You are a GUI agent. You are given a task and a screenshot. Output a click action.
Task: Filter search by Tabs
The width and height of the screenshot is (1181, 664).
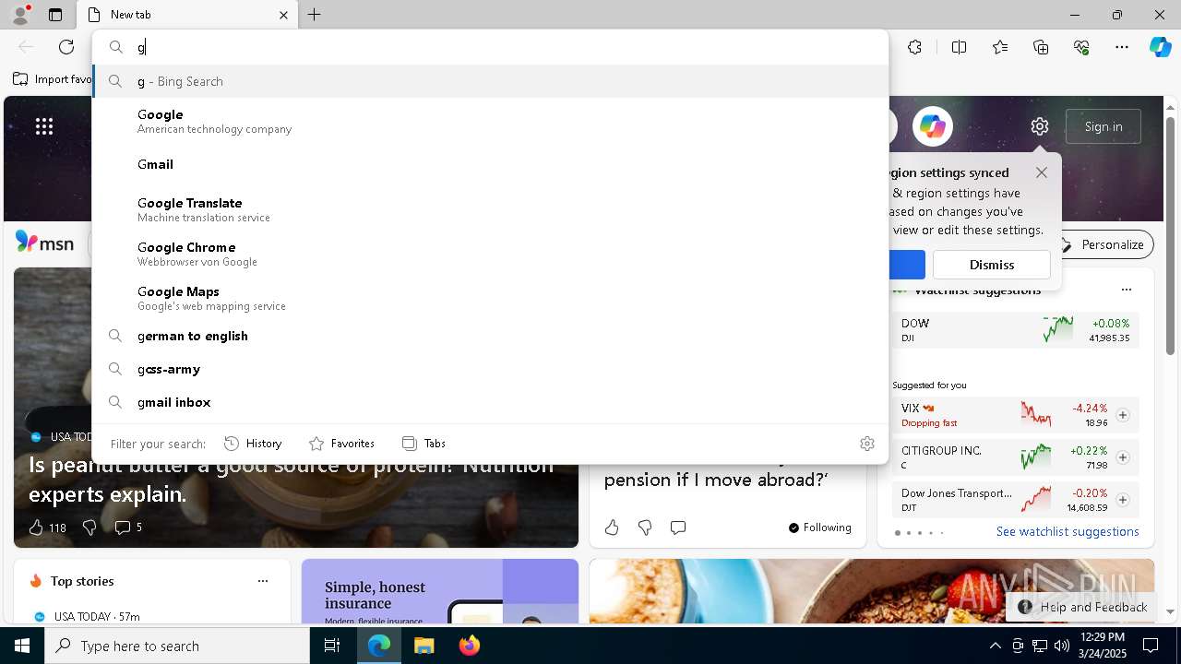click(x=424, y=444)
